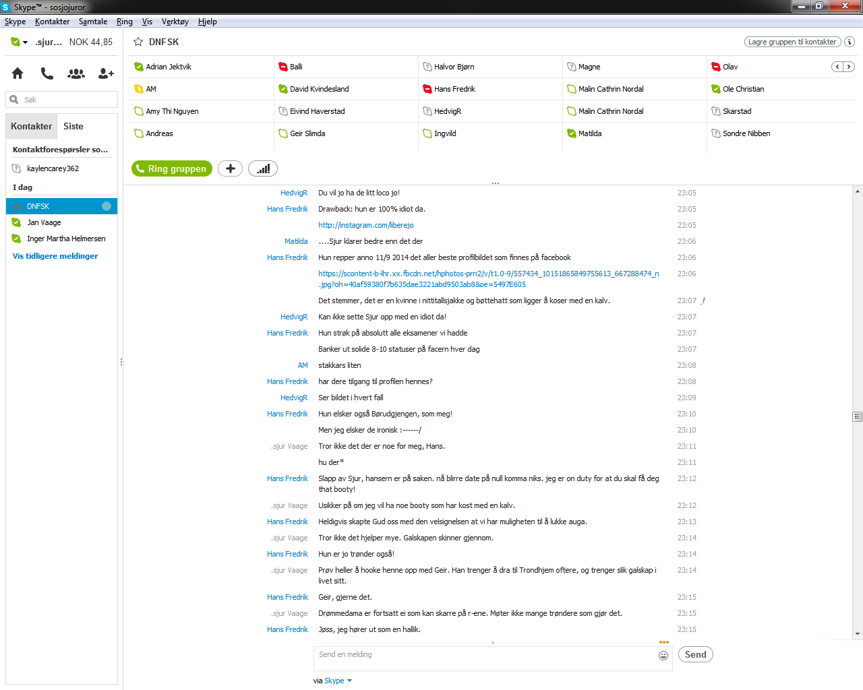Click the search magnifier icon
Viewport: 863px width, 690px height.
(x=14, y=100)
